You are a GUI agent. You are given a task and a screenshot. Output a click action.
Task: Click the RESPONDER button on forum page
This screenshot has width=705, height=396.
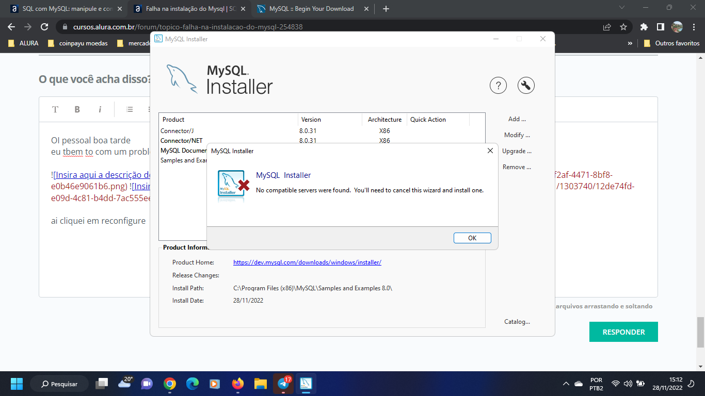pos(623,332)
